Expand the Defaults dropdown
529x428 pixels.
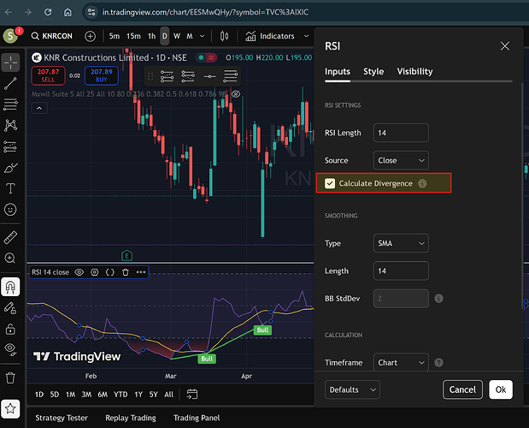click(x=352, y=389)
